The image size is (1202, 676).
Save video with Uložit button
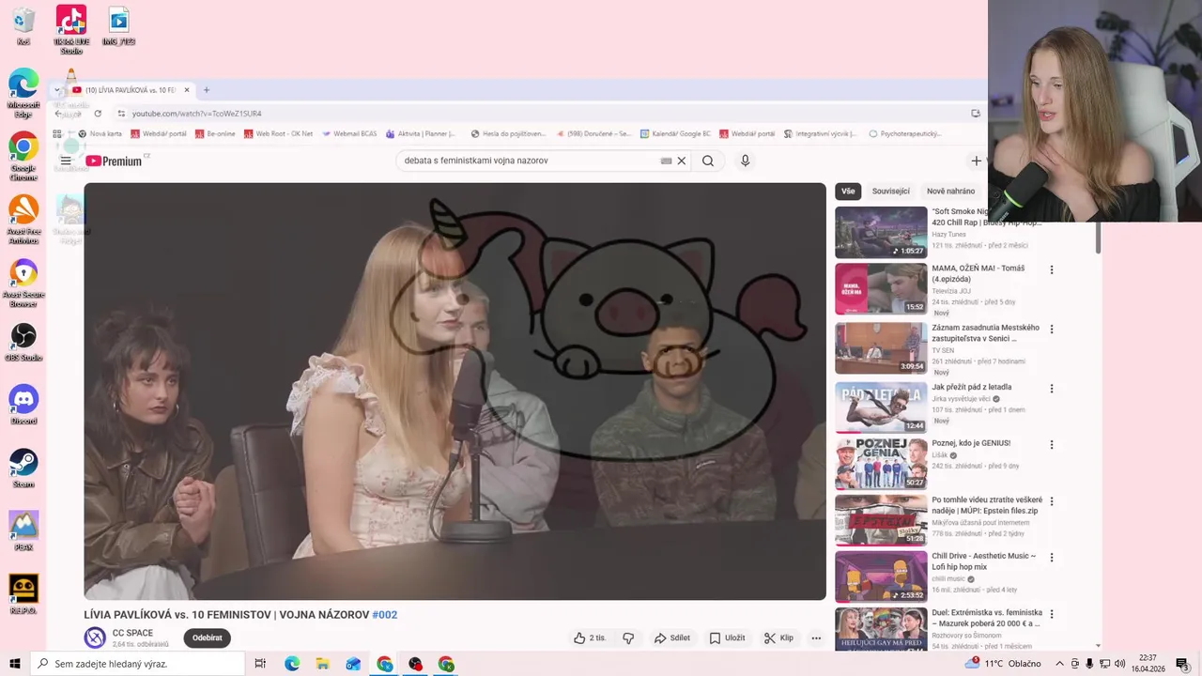(727, 638)
